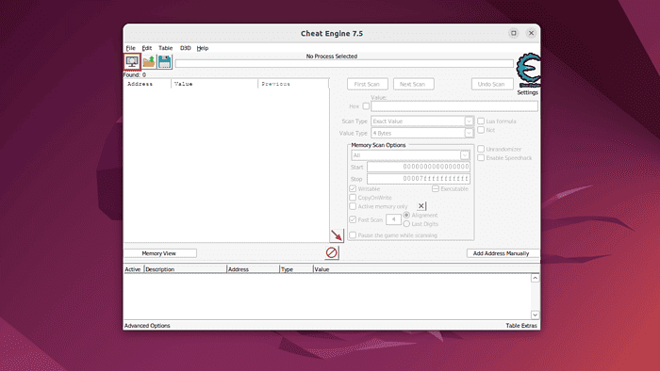Open the Value Type dropdown
Image resolution: width=660 pixels, height=371 pixels.
tap(422, 133)
